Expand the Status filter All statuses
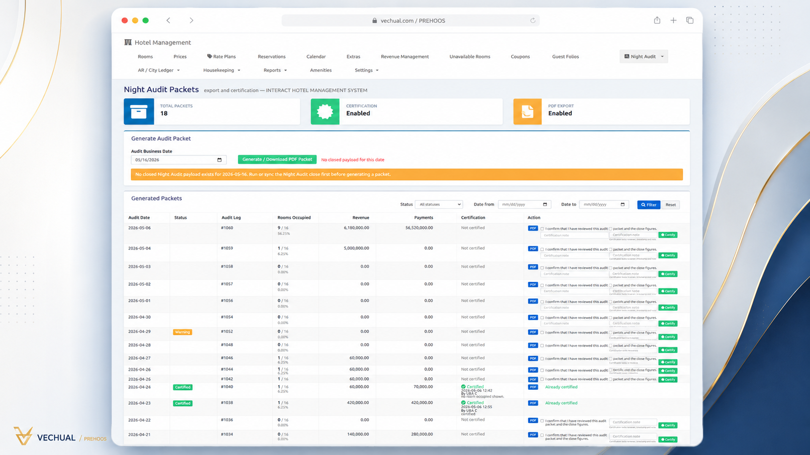The image size is (810, 455). tap(439, 205)
